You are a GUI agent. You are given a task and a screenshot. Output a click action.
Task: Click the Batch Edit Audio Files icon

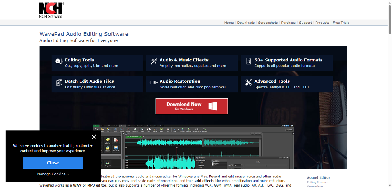tap(59, 83)
